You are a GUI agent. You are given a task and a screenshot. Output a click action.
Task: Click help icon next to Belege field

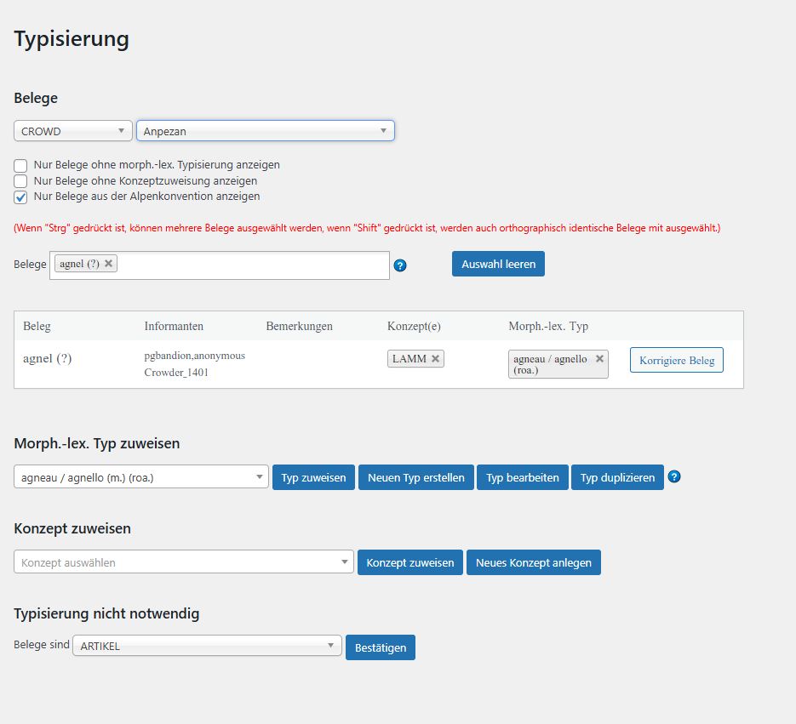400,265
